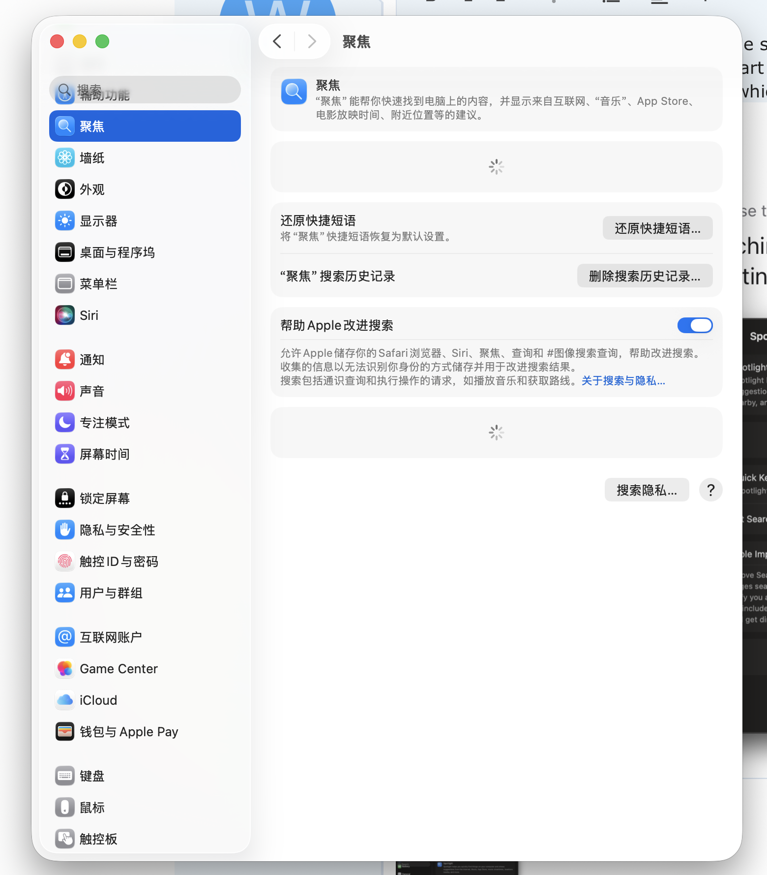Select the 触控板 trackpad icon
This screenshot has width=767, height=875.
pyautogui.click(x=65, y=839)
